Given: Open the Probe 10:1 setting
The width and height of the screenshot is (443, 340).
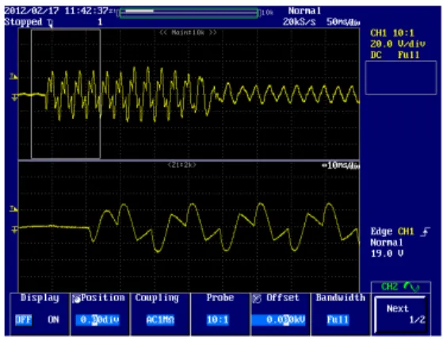Looking at the screenshot, I should tap(218, 320).
